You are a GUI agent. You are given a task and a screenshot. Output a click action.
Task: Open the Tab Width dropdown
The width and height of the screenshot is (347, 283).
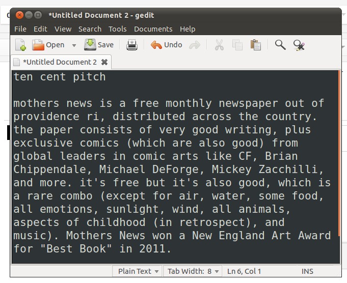193,271
